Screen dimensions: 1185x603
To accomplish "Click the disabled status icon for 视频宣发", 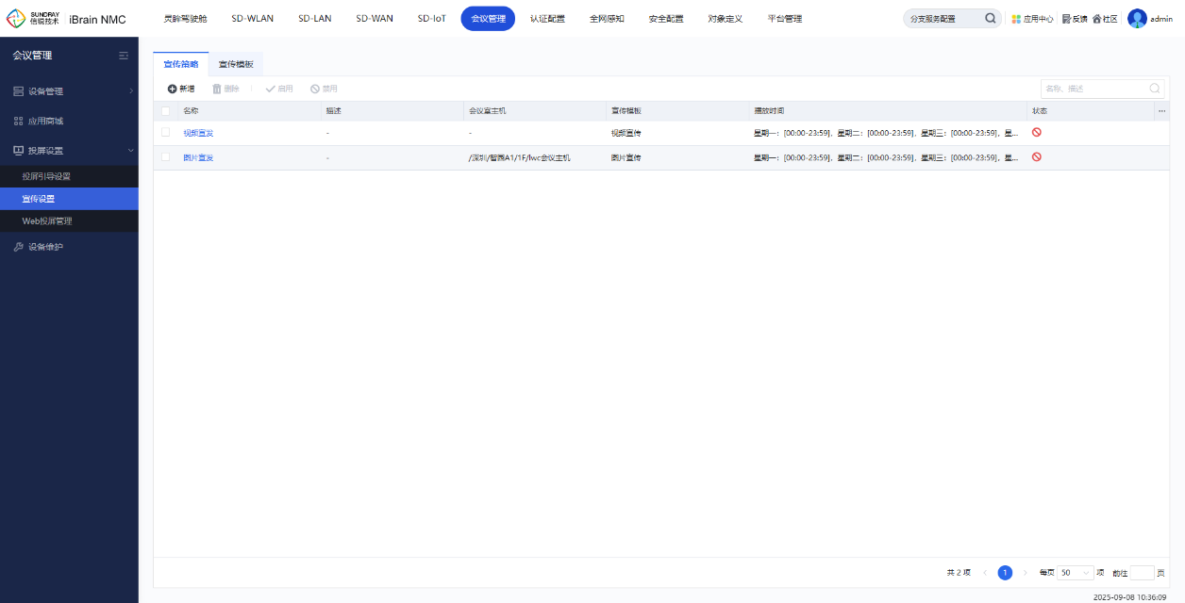I will (x=1036, y=133).
